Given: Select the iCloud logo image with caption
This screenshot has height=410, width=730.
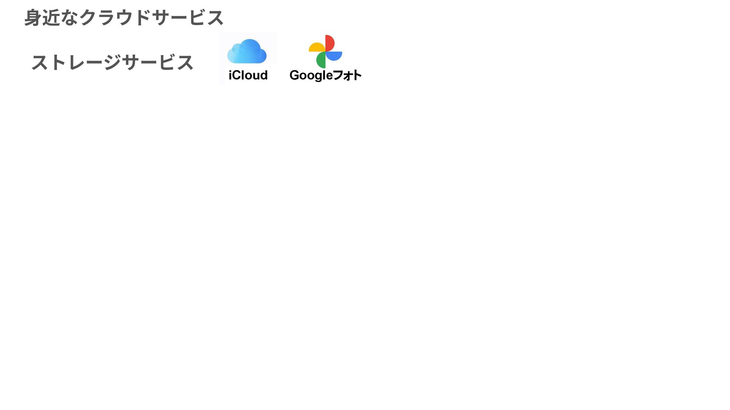Looking at the screenshot, I should pyautogui.click(x=248, y=59).
